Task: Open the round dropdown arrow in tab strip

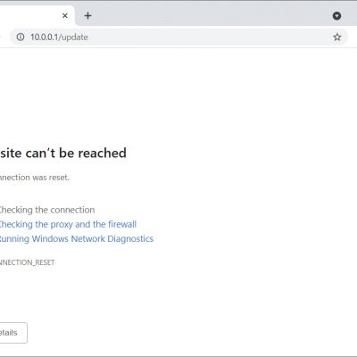Action: pos(336,16)
